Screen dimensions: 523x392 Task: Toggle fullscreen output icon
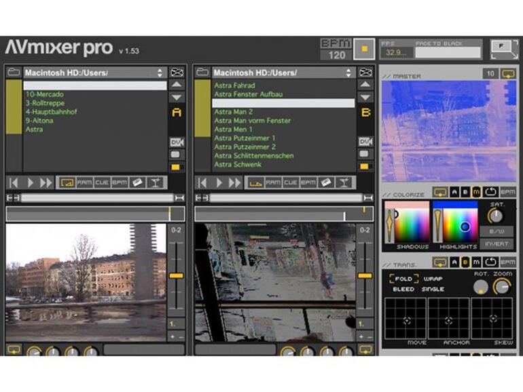[x=504, y=50]
